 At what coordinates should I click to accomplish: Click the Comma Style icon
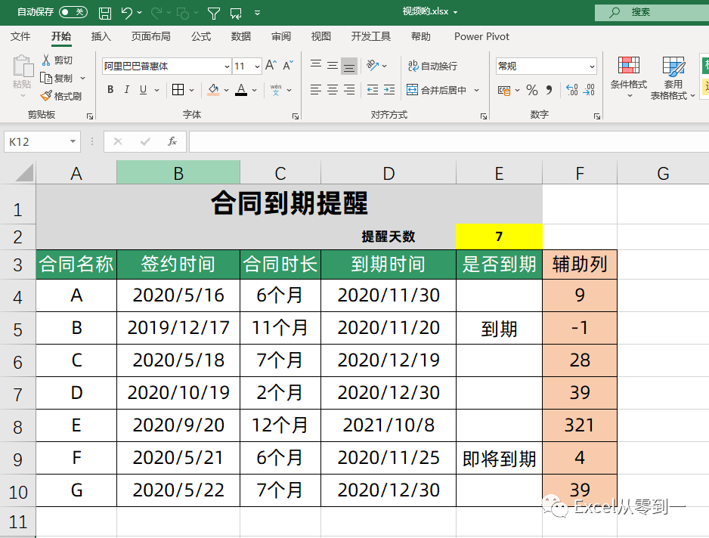pos(549,88)
